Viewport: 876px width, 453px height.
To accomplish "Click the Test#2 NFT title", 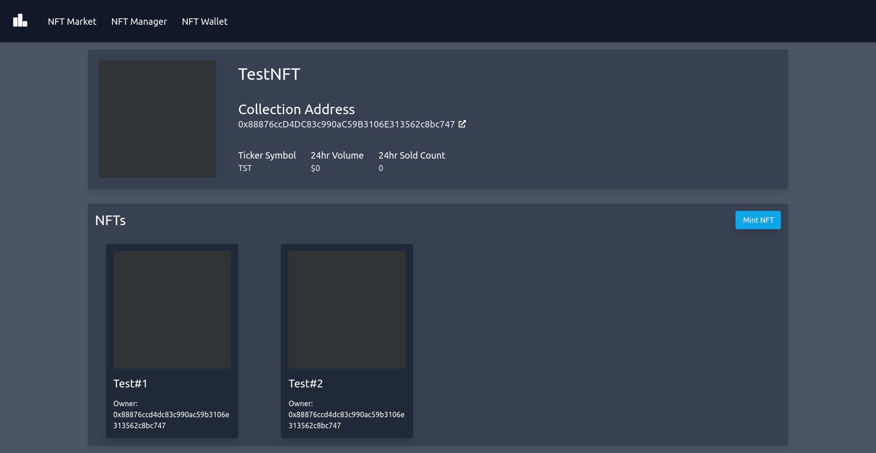I will coord(306,384).
